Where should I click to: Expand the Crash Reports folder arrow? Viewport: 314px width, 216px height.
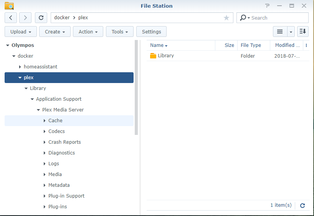45,142
